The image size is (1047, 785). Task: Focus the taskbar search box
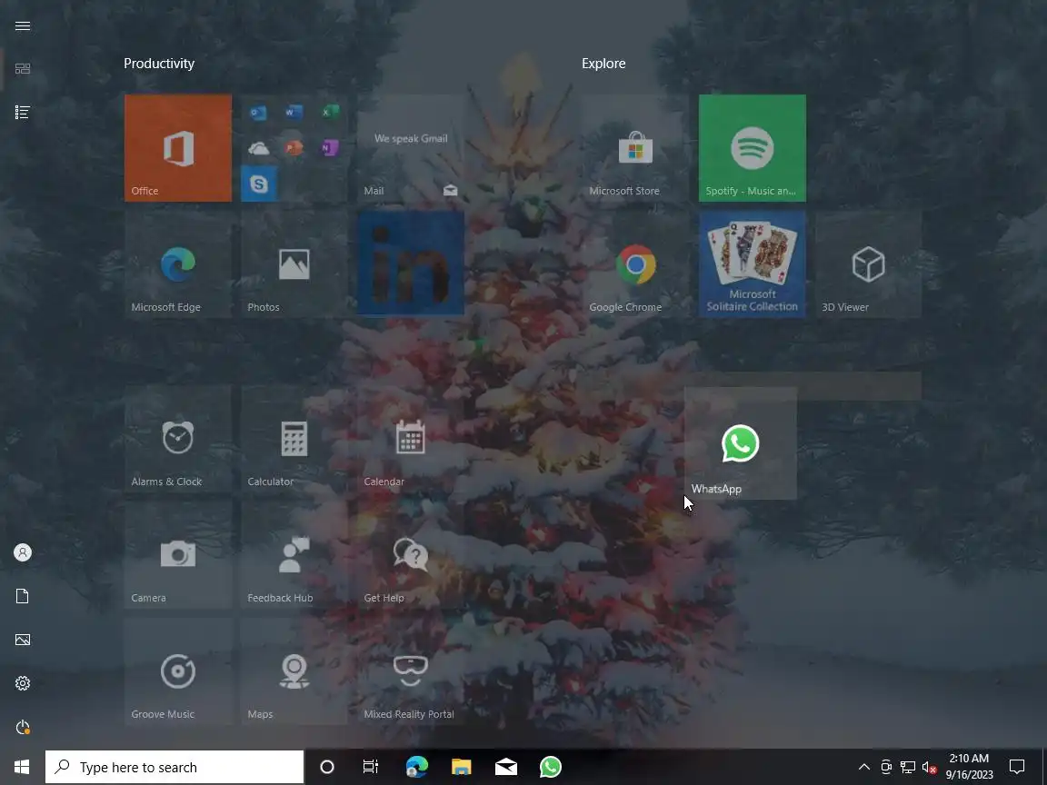(174, 767)
